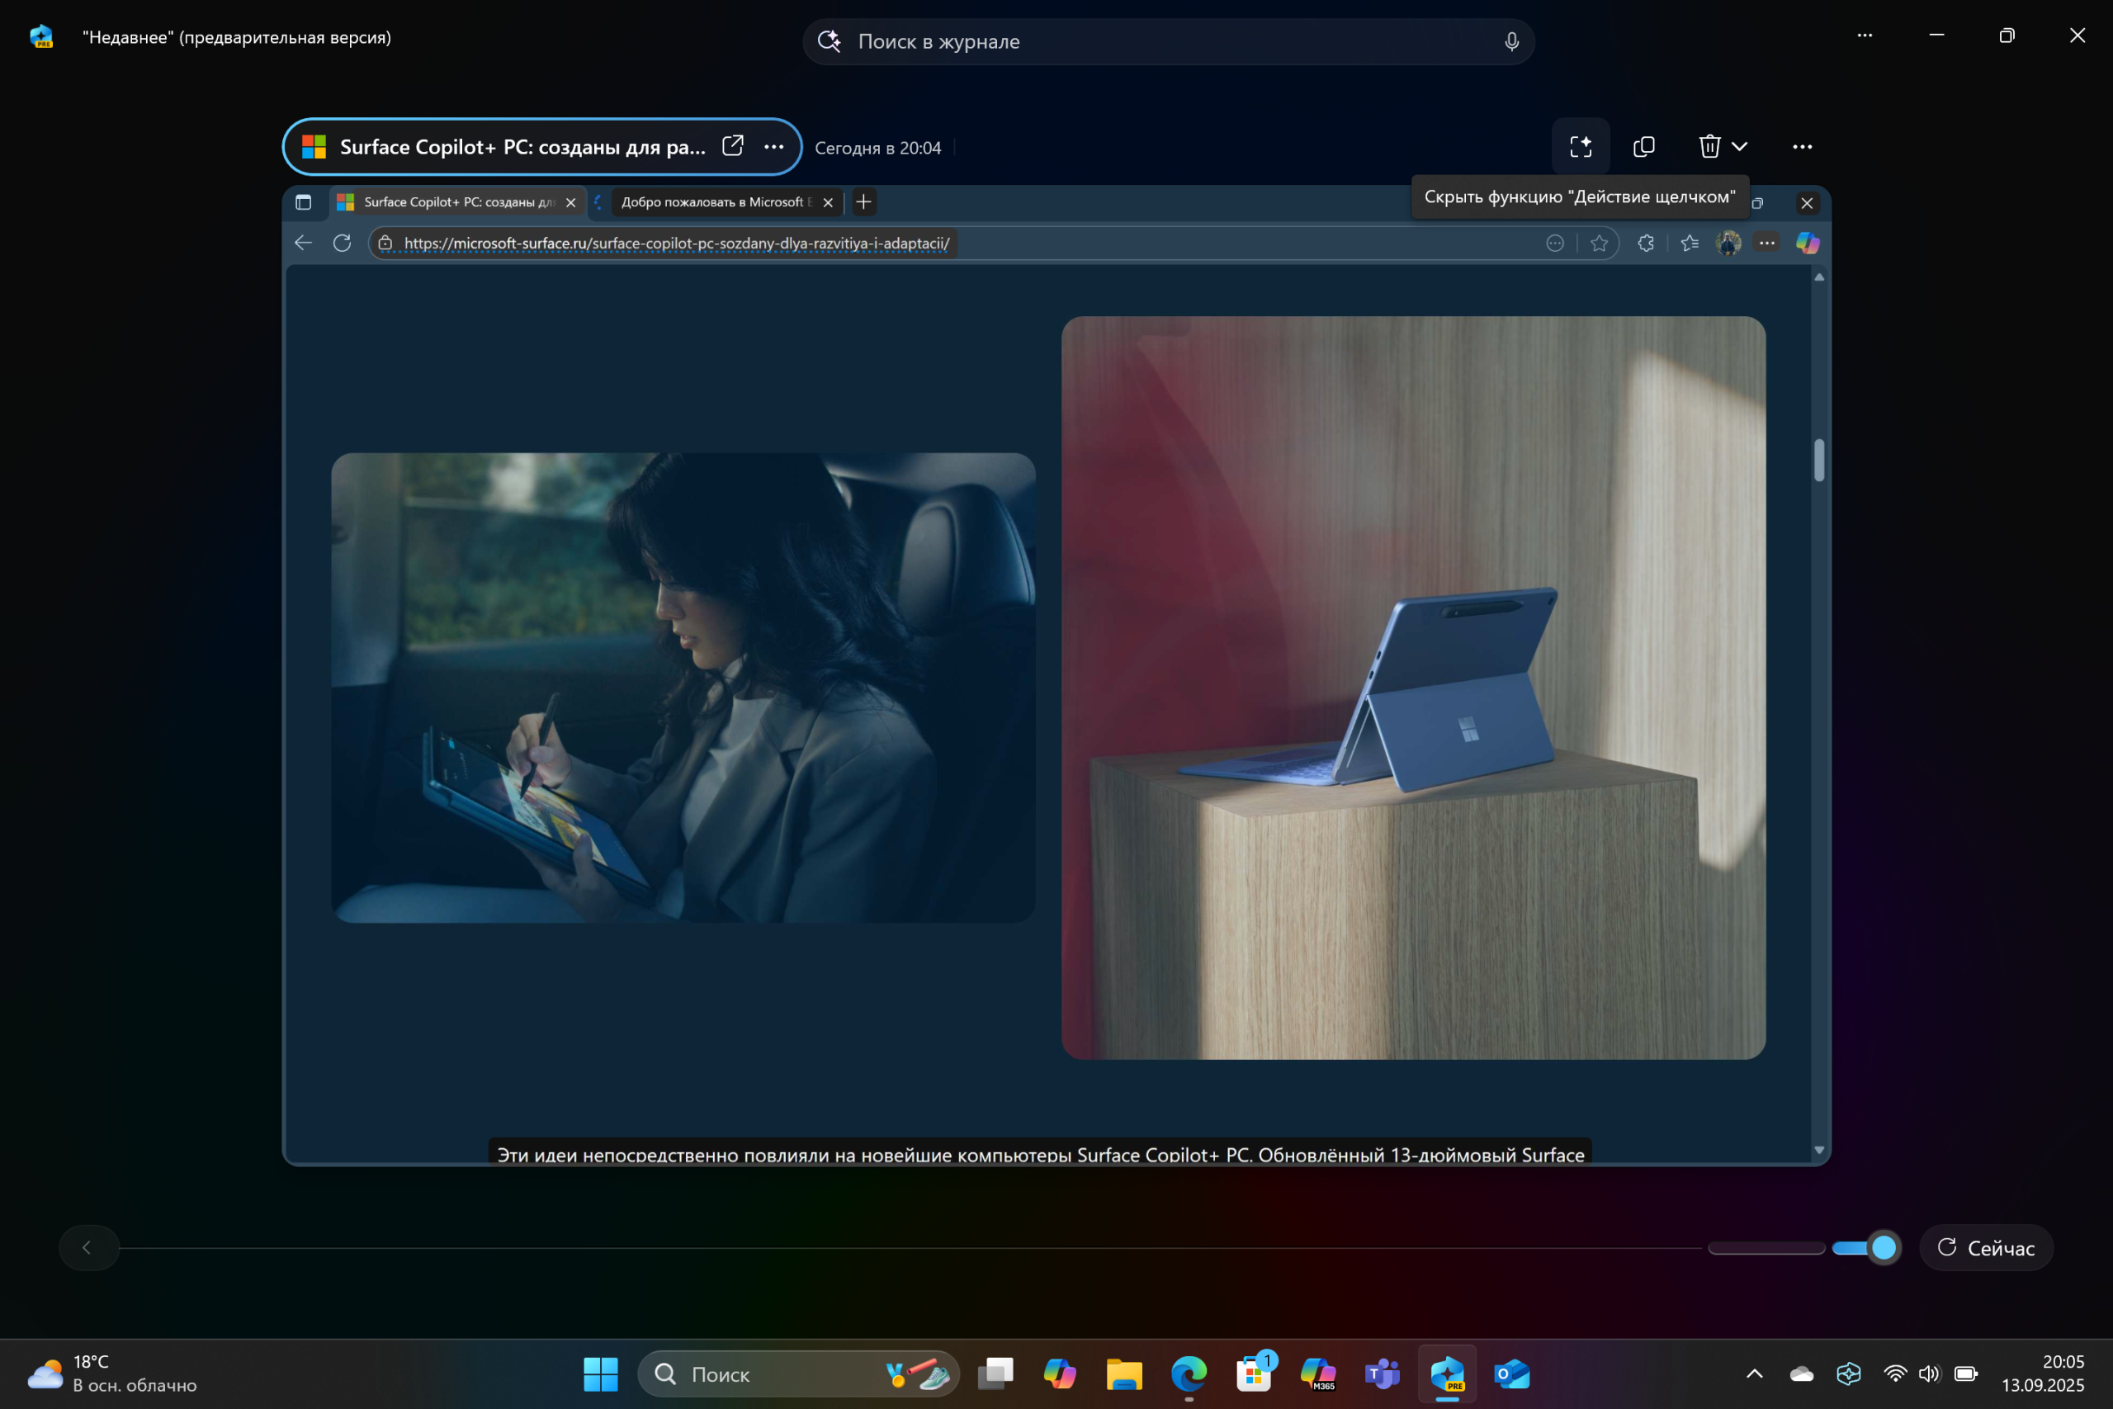Open the weather widget showing 18°C
2113x1409 pixels.
[x=112, y=1373]
